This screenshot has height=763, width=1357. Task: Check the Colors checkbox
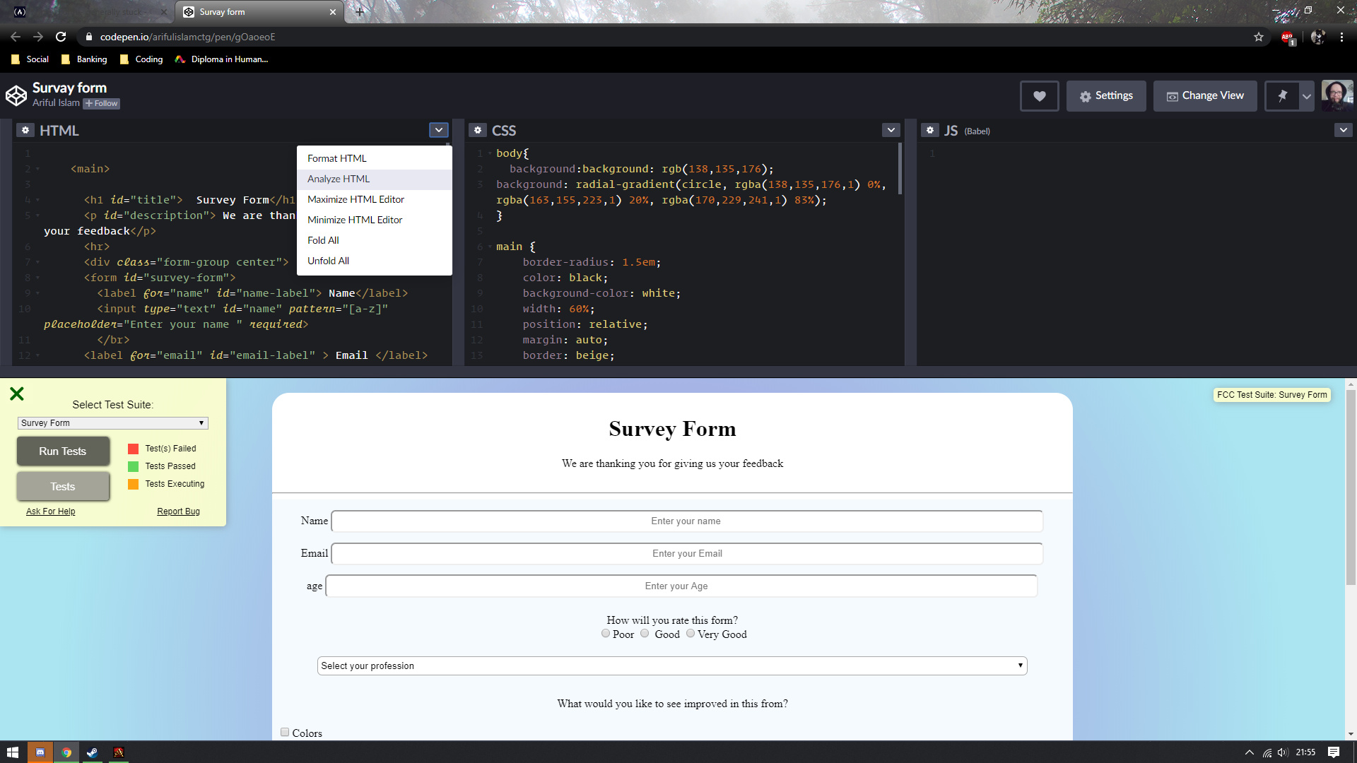[x=285, y=732]
